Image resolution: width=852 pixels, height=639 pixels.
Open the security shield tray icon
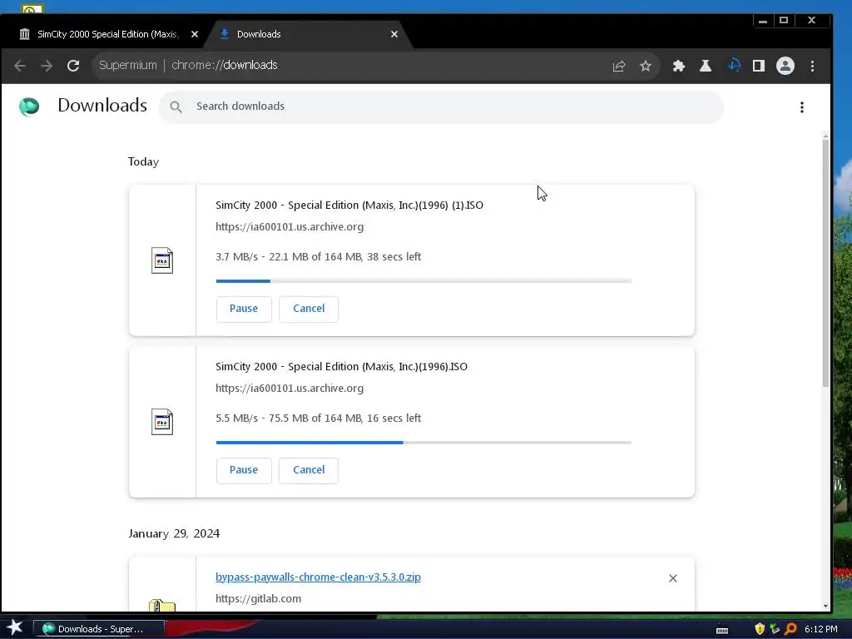(x=759, y=629)
